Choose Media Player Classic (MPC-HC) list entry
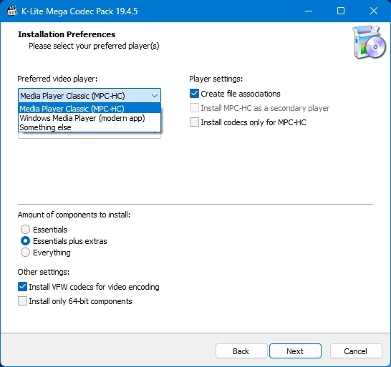 (90, 109)
